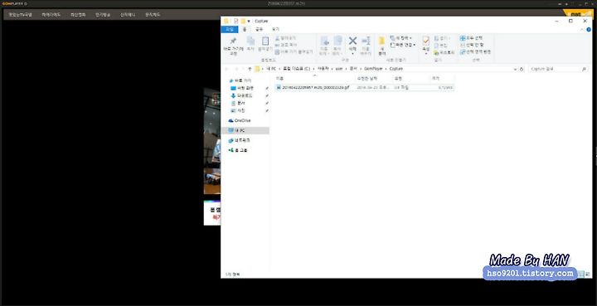Switch to the 보기 (View) ribbon tab
597x306 pixels.
275,29
